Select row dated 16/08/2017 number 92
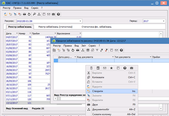Image resolution: width=169 pixels, height=116 pixels. pos(28,66)
